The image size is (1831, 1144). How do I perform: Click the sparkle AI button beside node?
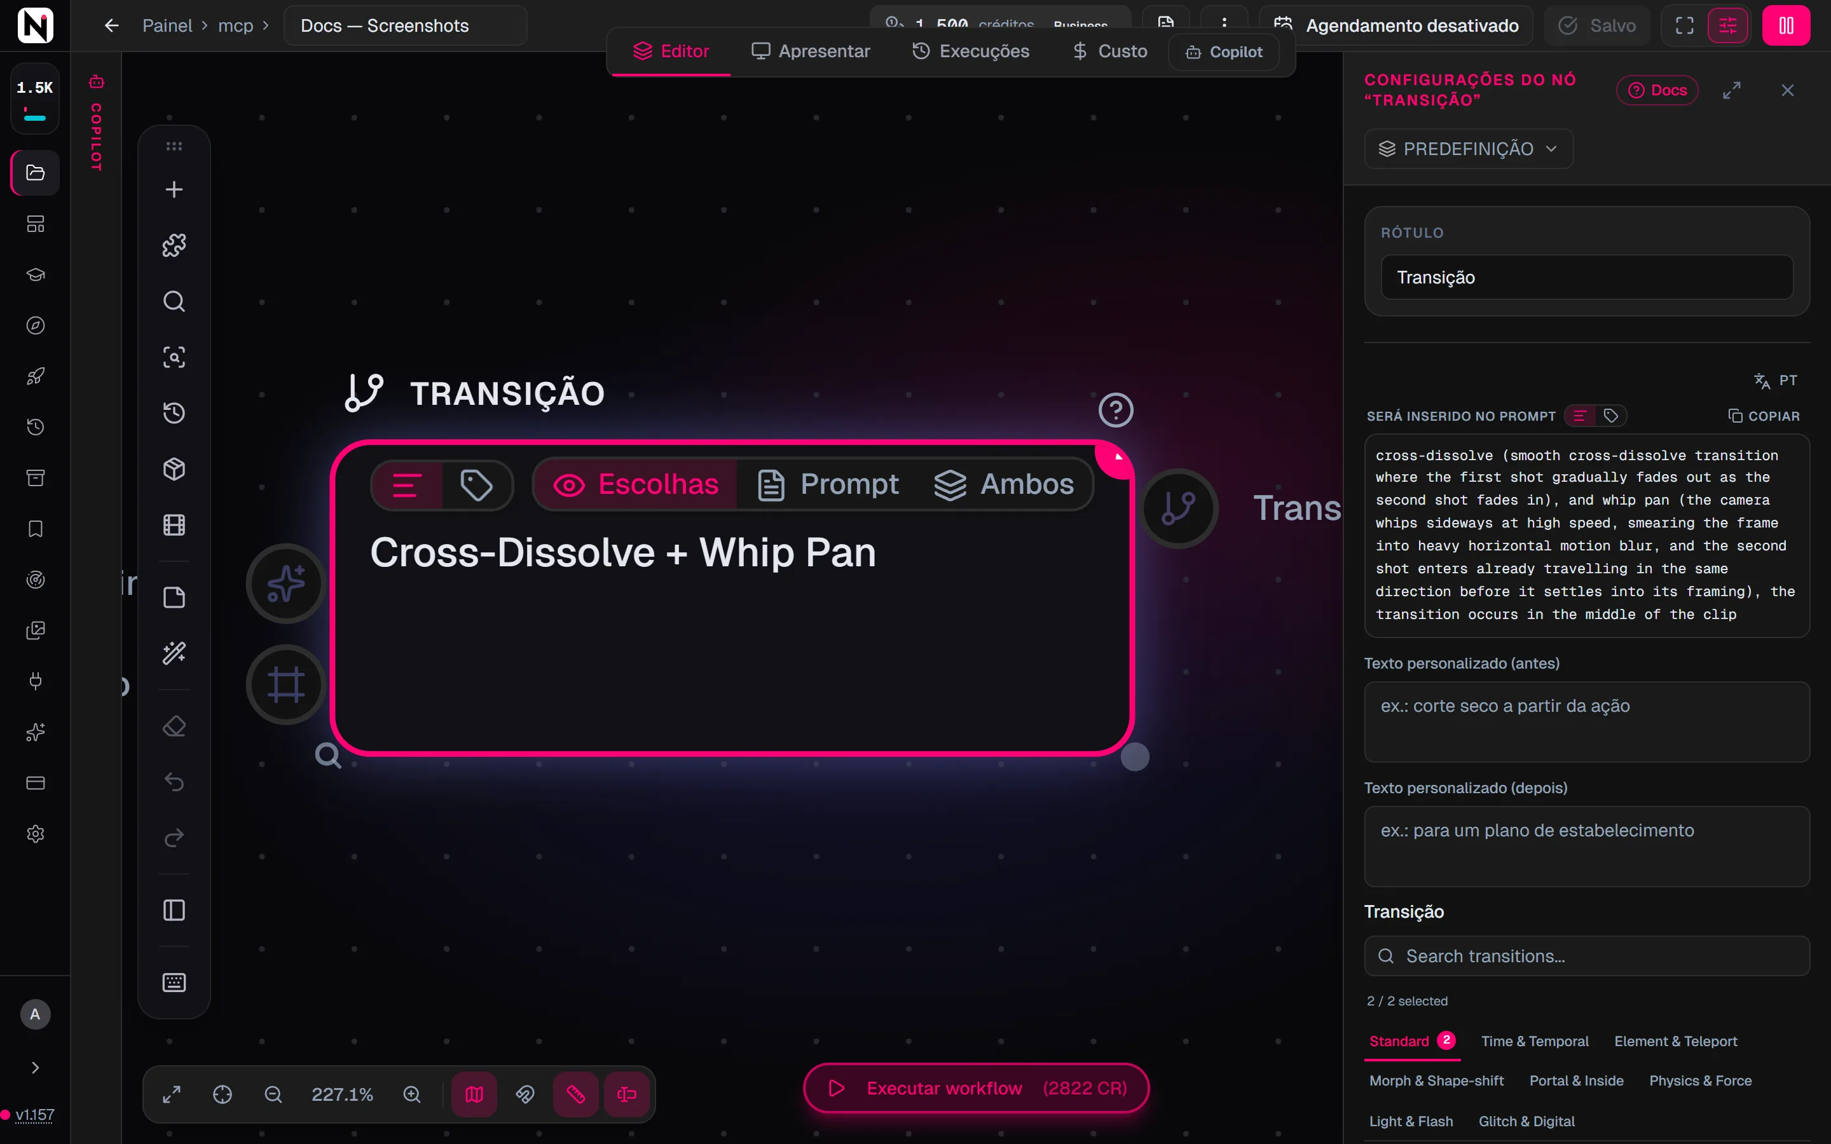(x=286, y=583)
